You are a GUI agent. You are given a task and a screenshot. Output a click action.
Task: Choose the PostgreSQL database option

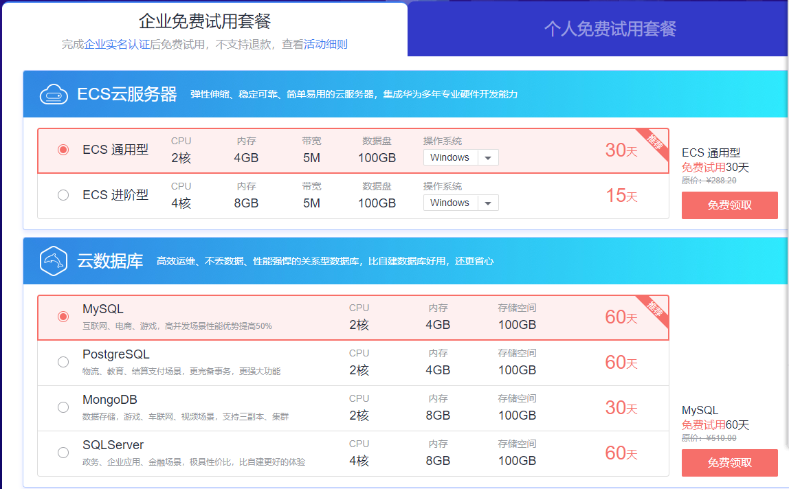click(x=63, y=362)
